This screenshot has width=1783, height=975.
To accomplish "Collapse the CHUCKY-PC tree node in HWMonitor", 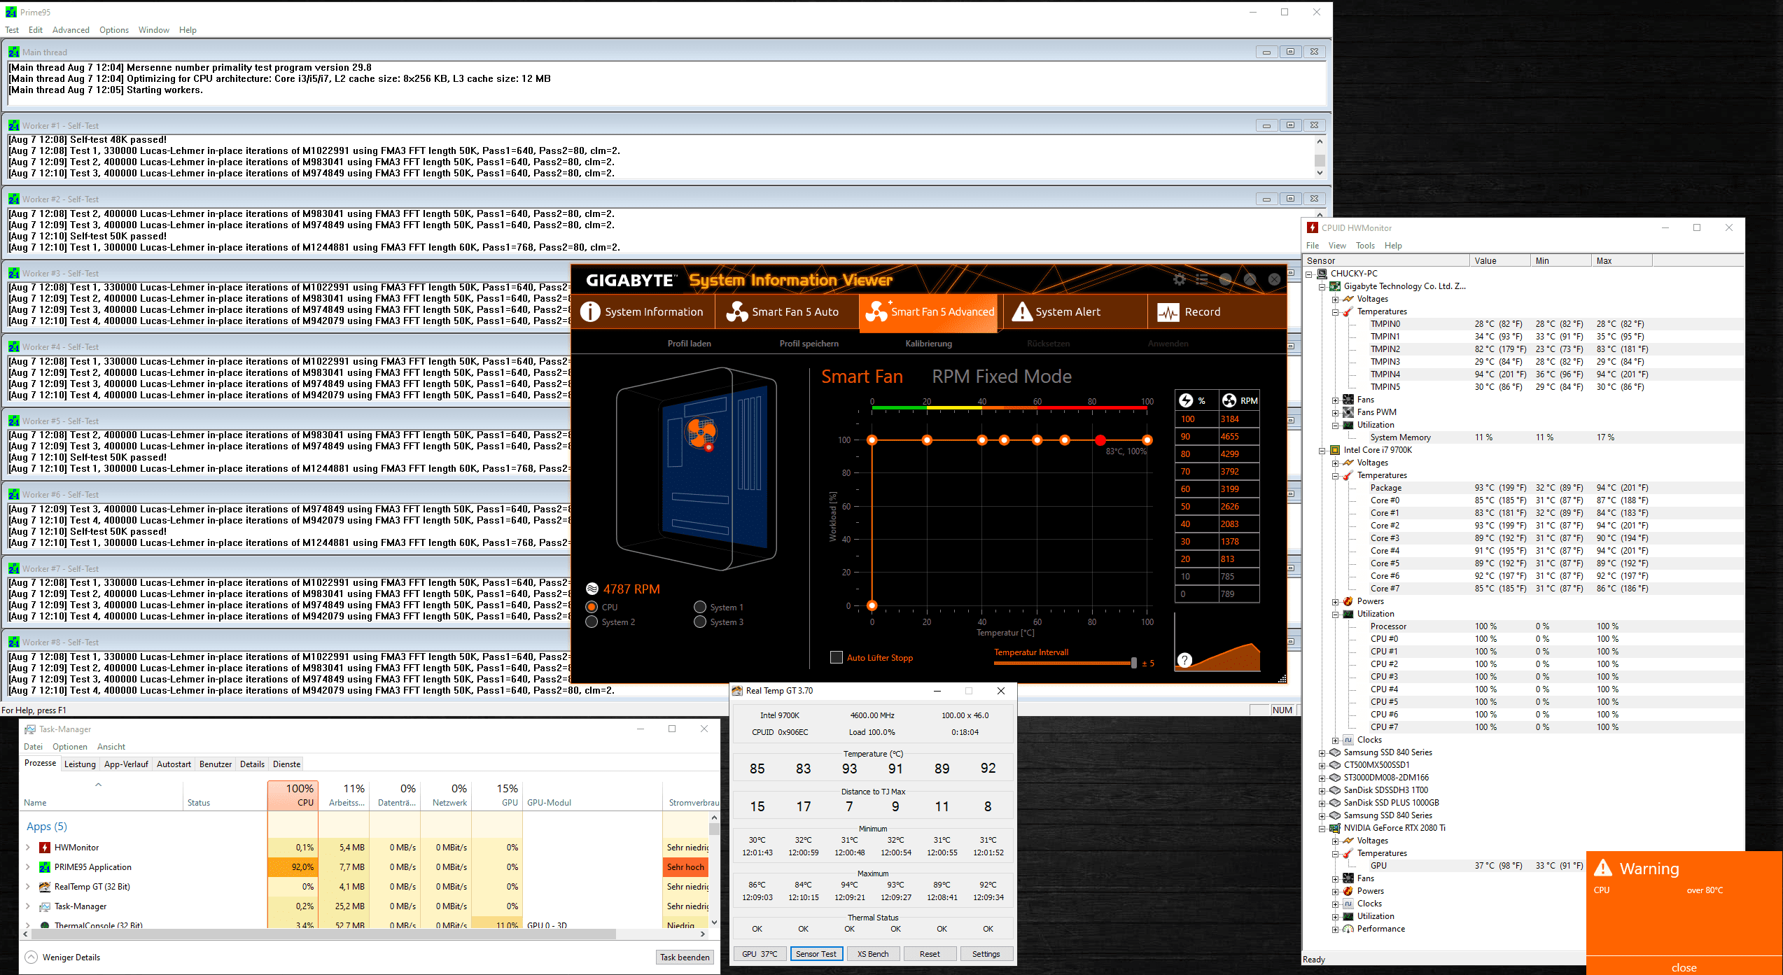I will pyautogui.click(x=1308, y=274).
